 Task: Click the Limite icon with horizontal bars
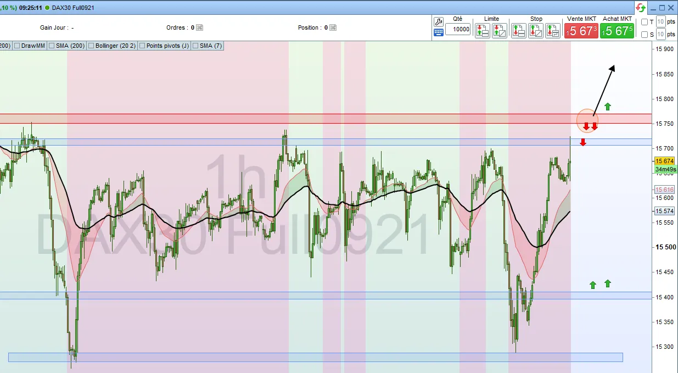482,31
